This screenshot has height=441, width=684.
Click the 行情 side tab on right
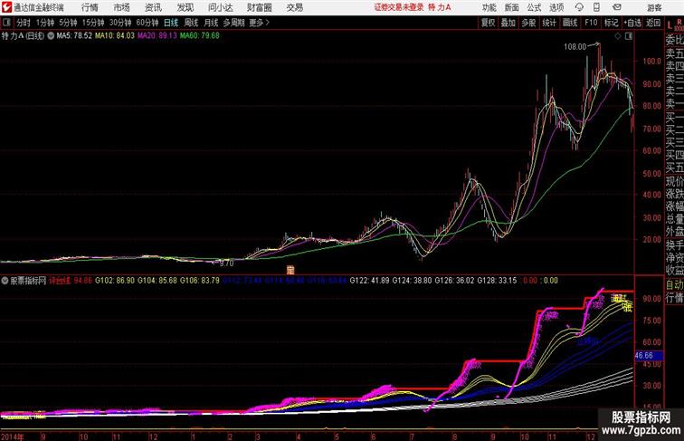coord(674,298)
